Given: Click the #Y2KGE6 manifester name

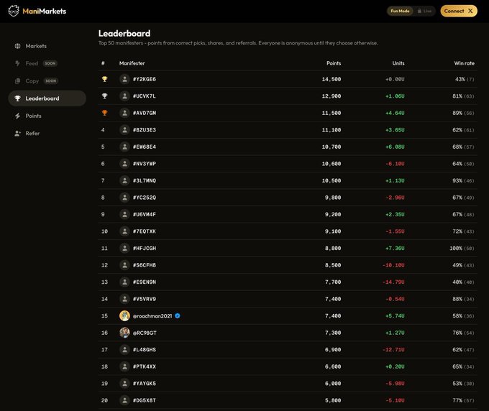Looking at the screenshot, I should (145, 79).
